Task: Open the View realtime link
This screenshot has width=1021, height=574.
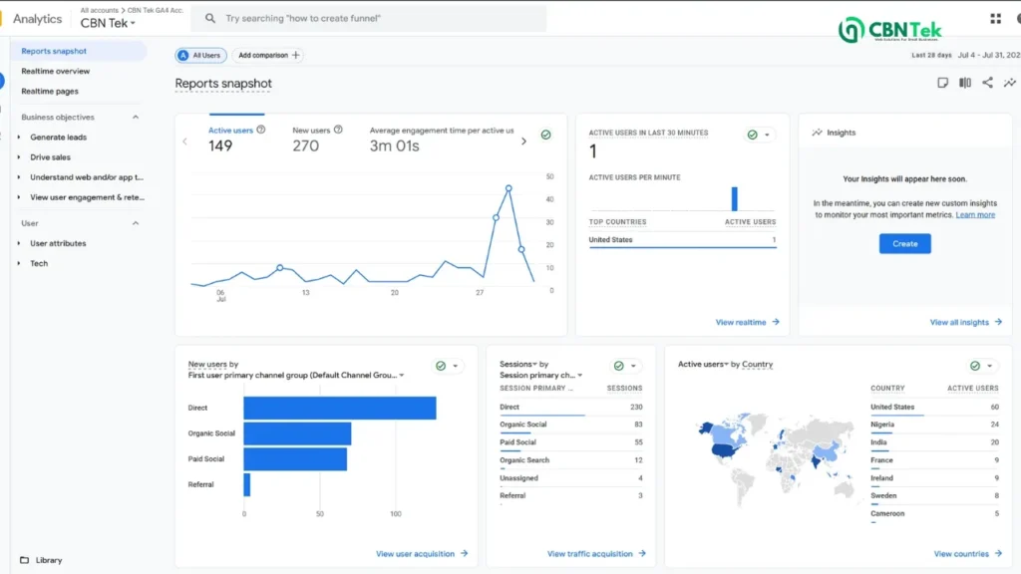Action: click(x=747, y=322)
